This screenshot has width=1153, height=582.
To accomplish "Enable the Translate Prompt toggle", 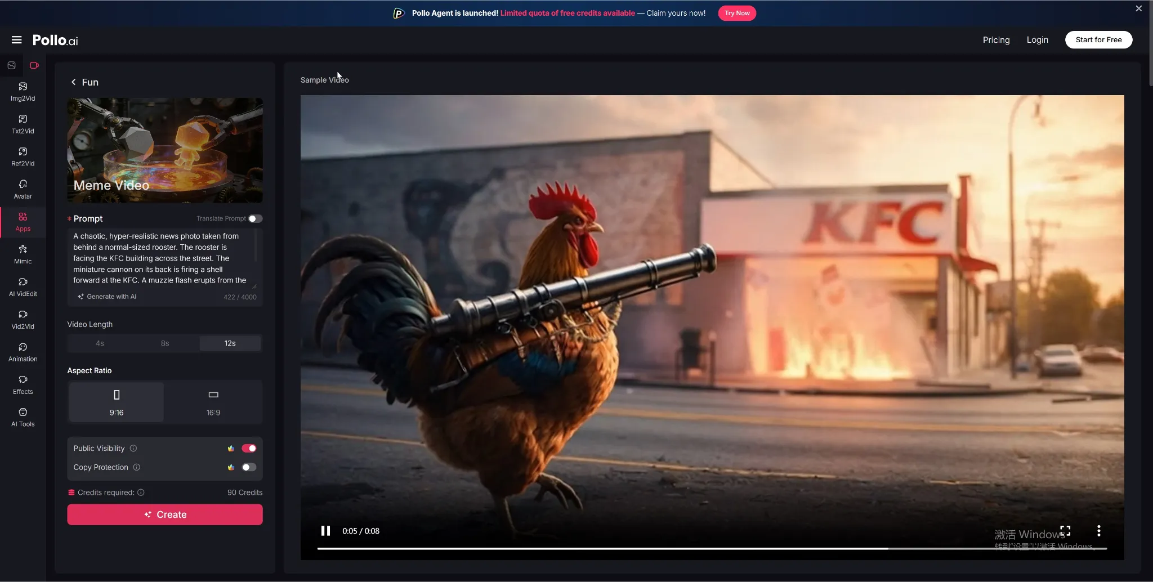I will click(256, 218).
